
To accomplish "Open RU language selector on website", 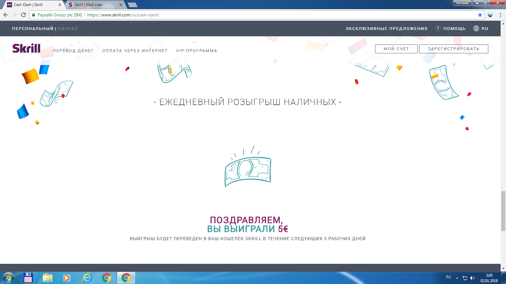I will tap(485, 28).
